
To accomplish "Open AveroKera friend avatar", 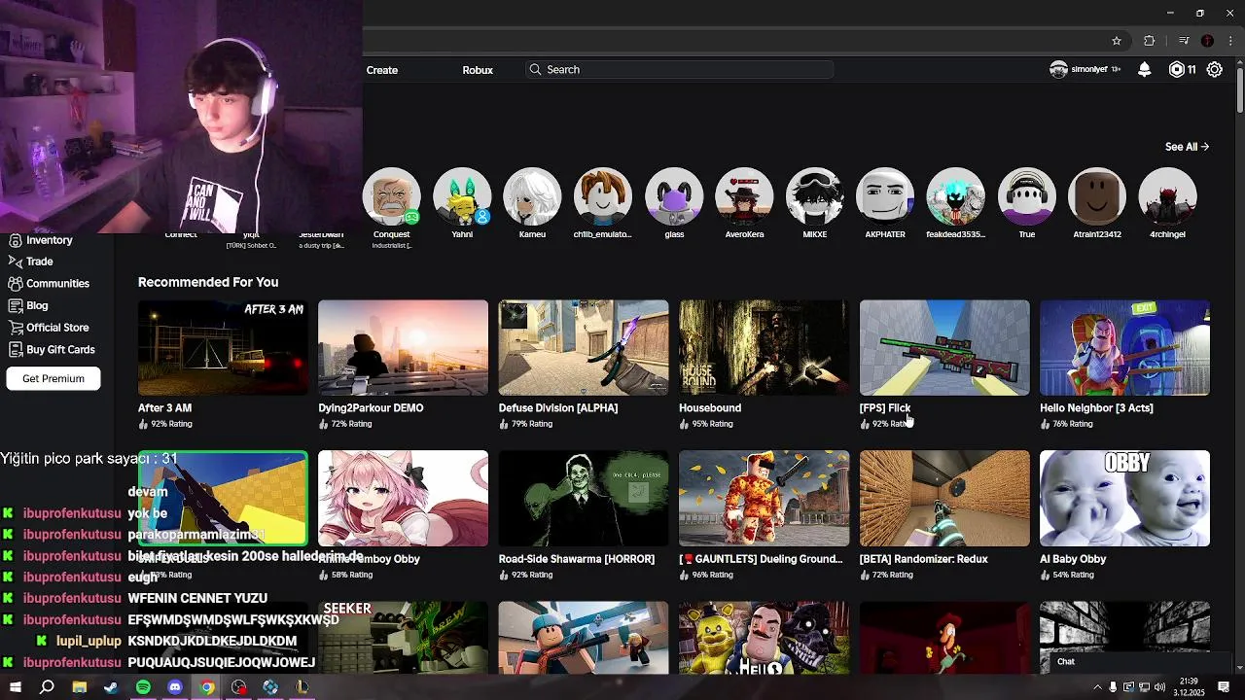I will coord(744,196).
